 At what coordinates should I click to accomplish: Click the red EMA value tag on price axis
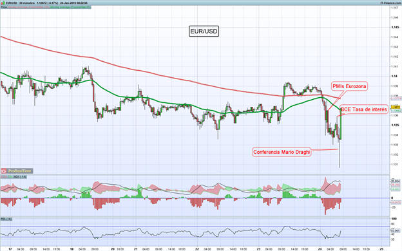click(396, 98)
